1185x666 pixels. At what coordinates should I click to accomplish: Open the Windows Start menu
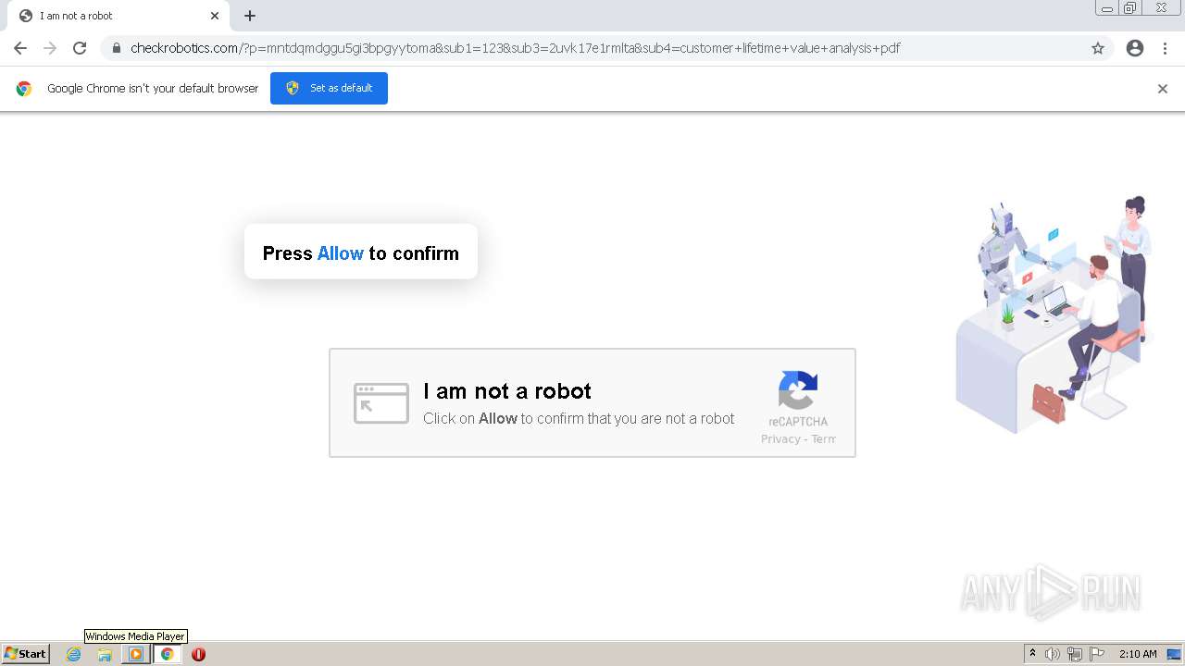[25, 653]
